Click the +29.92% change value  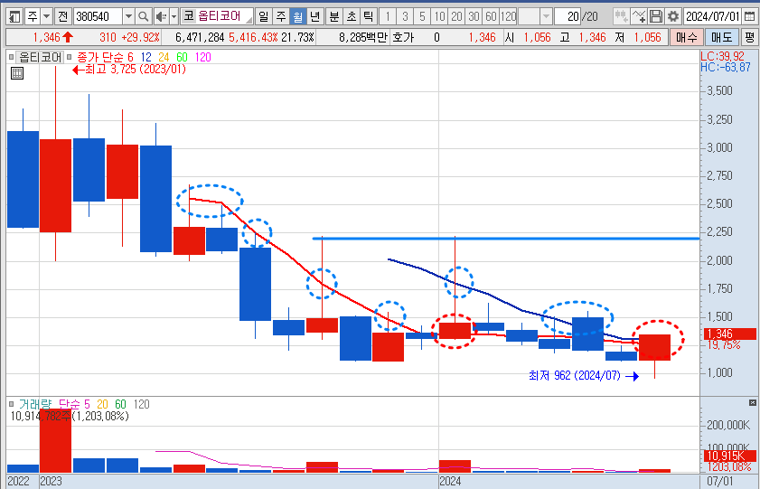point(140,37)
